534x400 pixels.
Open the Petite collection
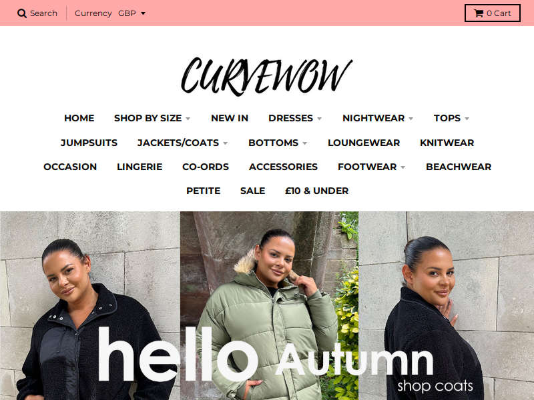204,191
